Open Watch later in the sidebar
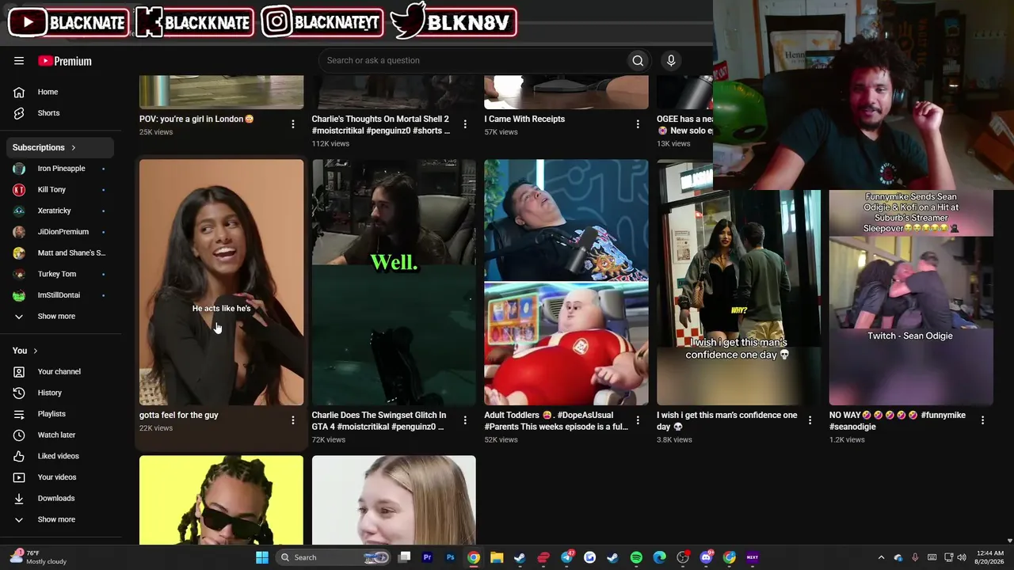 (x=57, y=435)
